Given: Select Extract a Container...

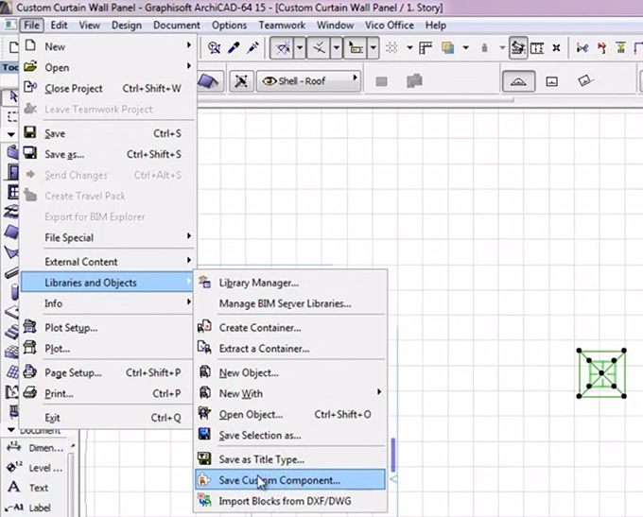Looking at the screenshot, I should point(290,349).
